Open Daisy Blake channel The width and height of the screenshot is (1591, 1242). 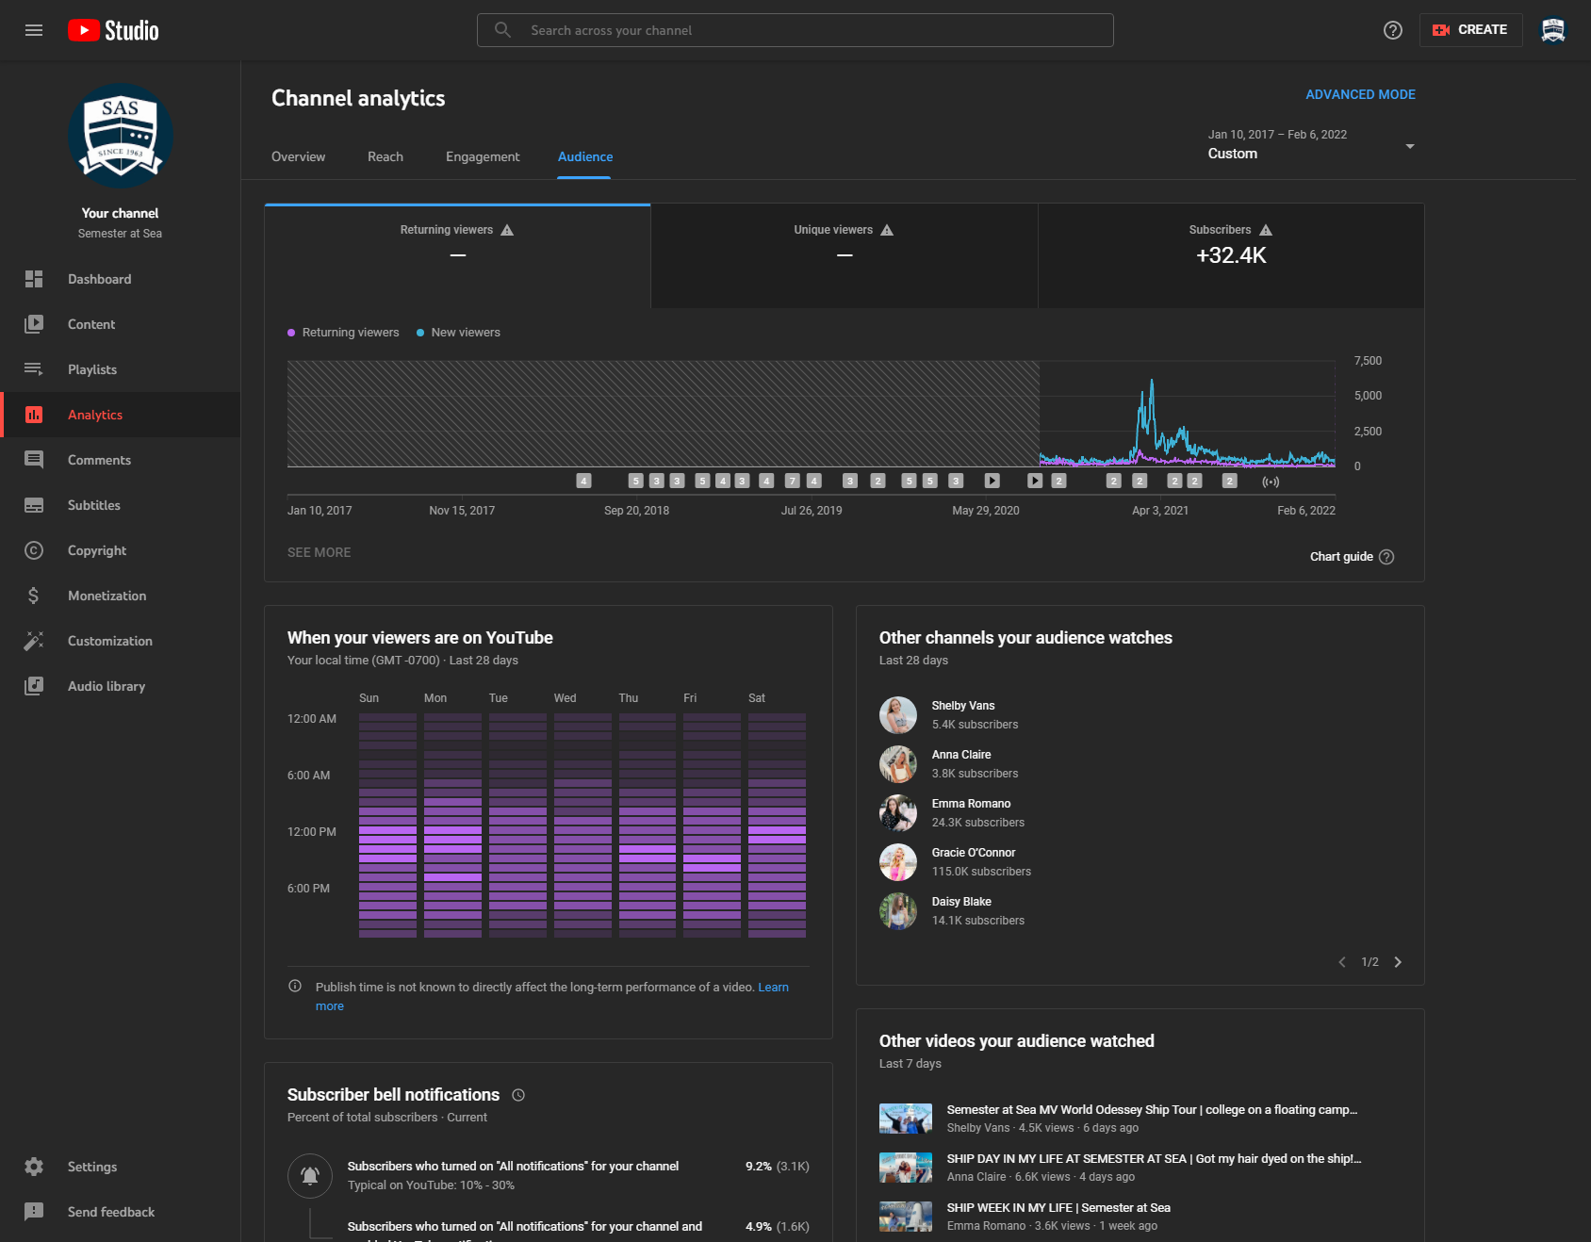[x=961, y=902]
